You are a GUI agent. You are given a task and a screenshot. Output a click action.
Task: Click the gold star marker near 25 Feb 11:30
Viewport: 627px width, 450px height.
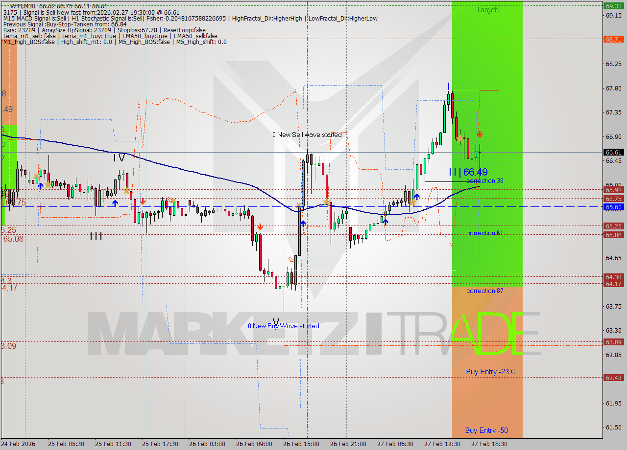pyautogui.click(x=126, y=191)
